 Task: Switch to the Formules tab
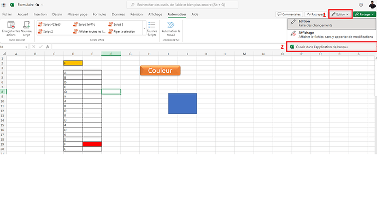[99, 14]
